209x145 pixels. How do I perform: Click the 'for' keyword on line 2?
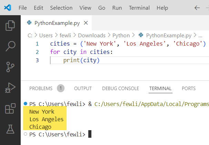coord(55,52)
